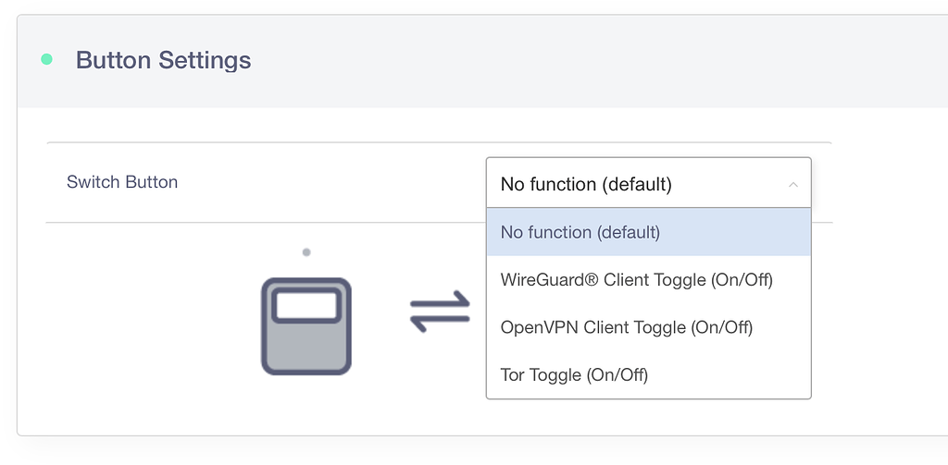Click empty space below Tor Toggle in list
948x465 pixels.
(722, 393)
